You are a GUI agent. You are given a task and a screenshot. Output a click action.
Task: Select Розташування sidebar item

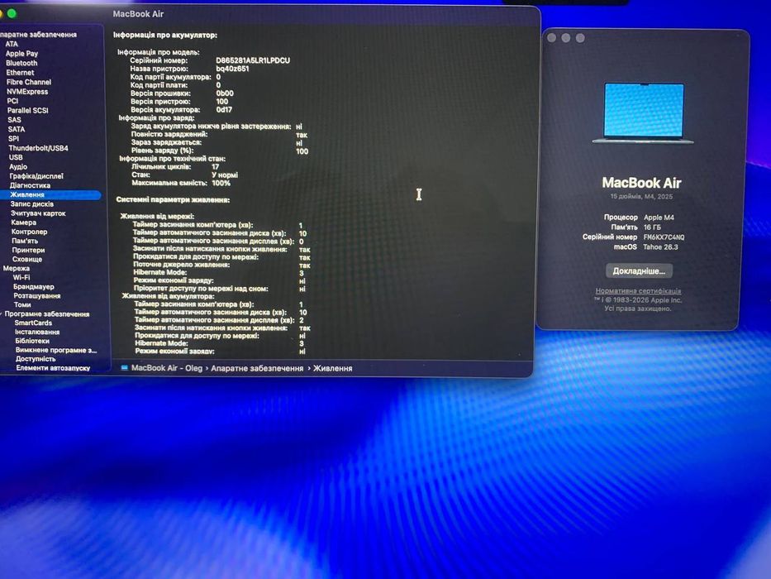[37, 295]
